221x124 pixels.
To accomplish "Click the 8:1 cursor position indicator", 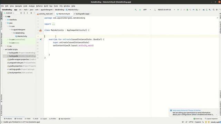I will click(x=183, y=122).
